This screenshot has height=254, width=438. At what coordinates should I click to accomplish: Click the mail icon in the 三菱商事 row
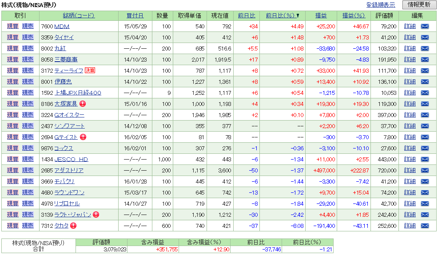coord(425,59)
